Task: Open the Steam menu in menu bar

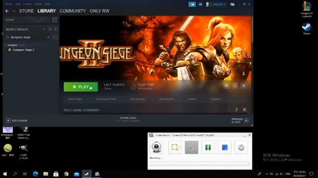Action: coord(9,4)
